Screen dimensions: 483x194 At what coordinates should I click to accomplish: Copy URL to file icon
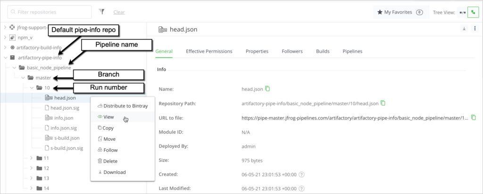pos(474,117)
